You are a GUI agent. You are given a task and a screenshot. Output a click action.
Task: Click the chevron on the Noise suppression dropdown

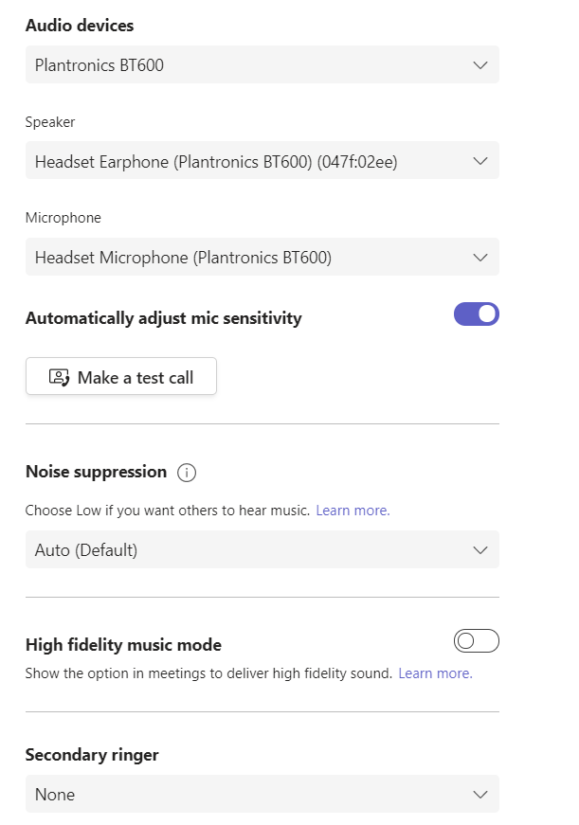click(479, 549)
